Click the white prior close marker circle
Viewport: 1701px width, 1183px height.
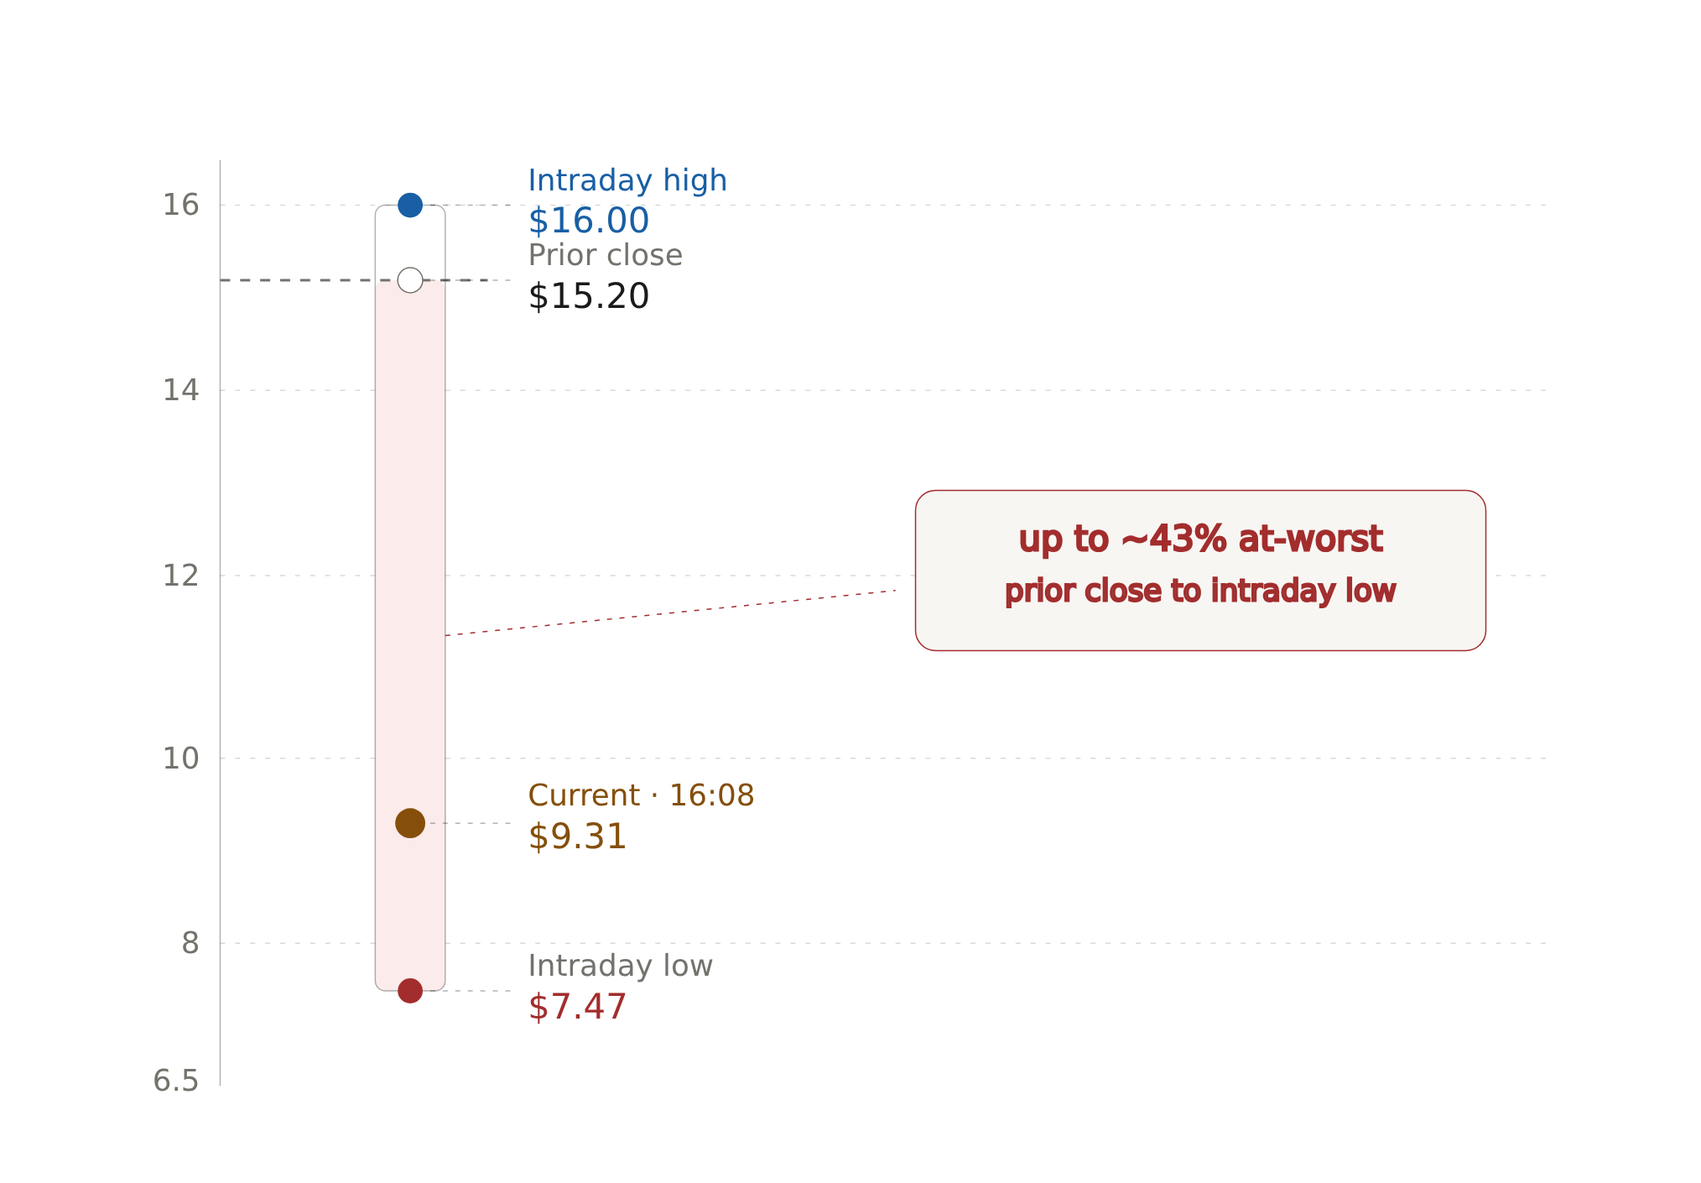click(410, 280)
